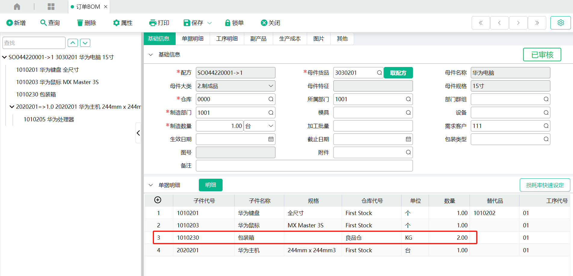Image resolution: width=573 pixels, height=276 pixels.
Task: Select the 华为主机 name cell
Action: coord(259,250)
